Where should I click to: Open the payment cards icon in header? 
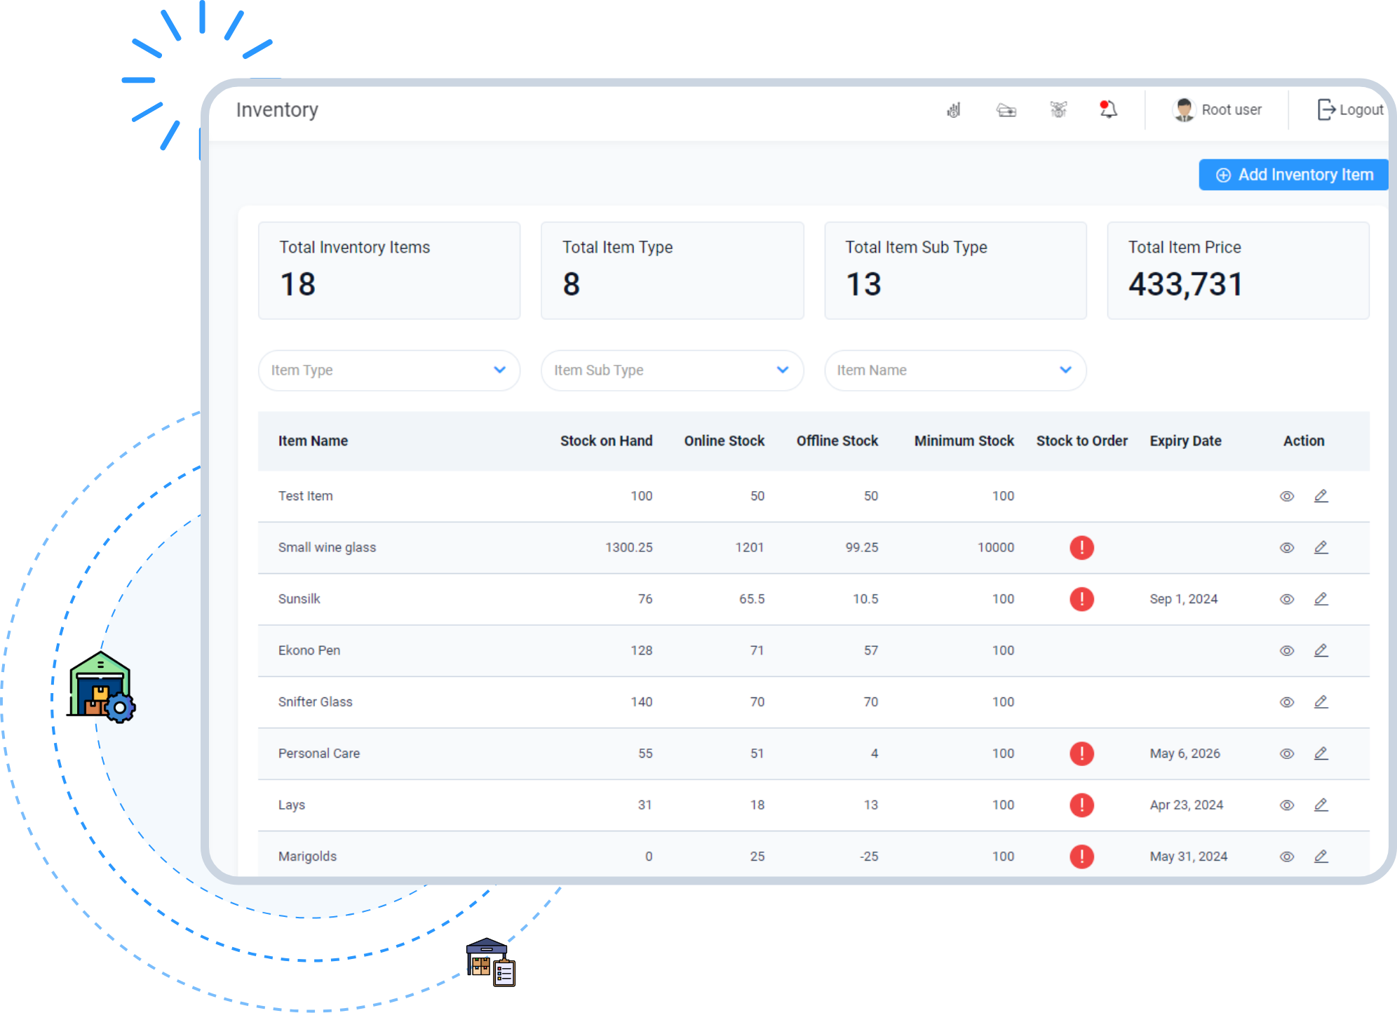tap(1006, 110)
